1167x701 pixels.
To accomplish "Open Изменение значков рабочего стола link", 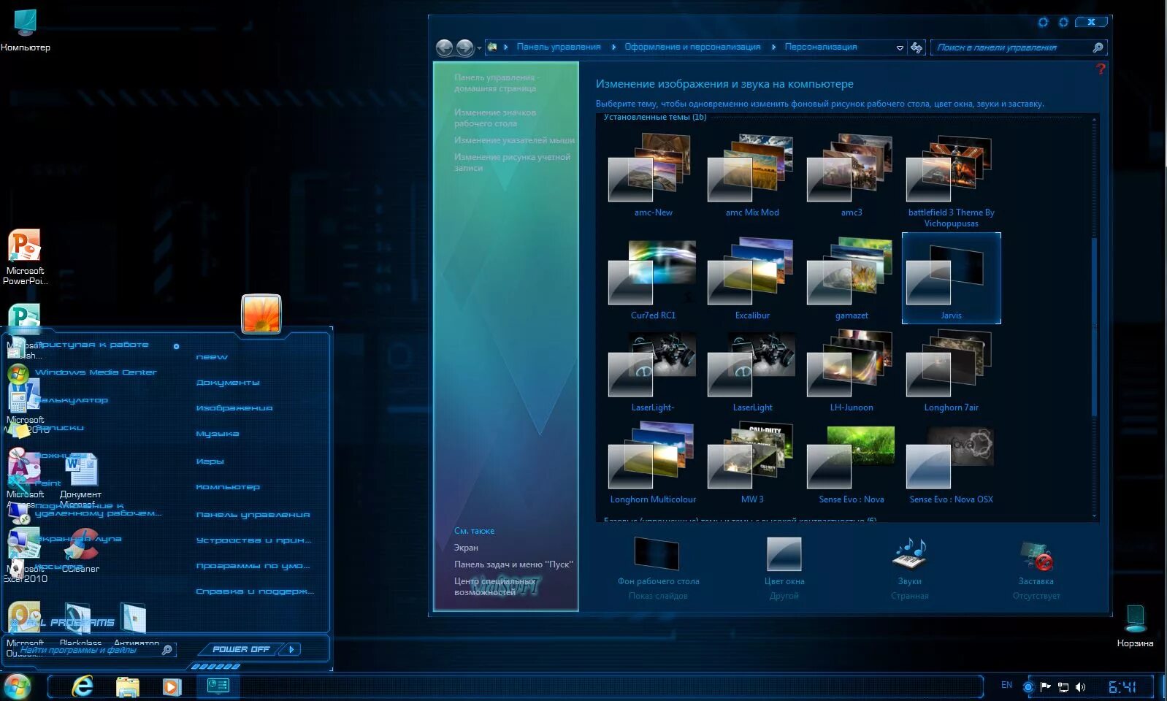I will coord(495,118).
